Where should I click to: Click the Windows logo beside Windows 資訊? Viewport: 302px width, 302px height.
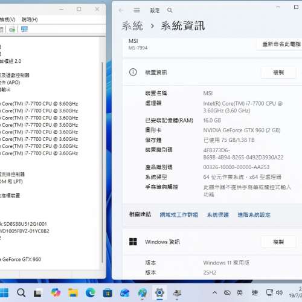point(133,242)
